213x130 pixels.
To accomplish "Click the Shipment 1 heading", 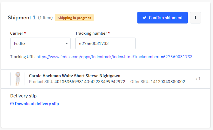I will pos(22,18).
